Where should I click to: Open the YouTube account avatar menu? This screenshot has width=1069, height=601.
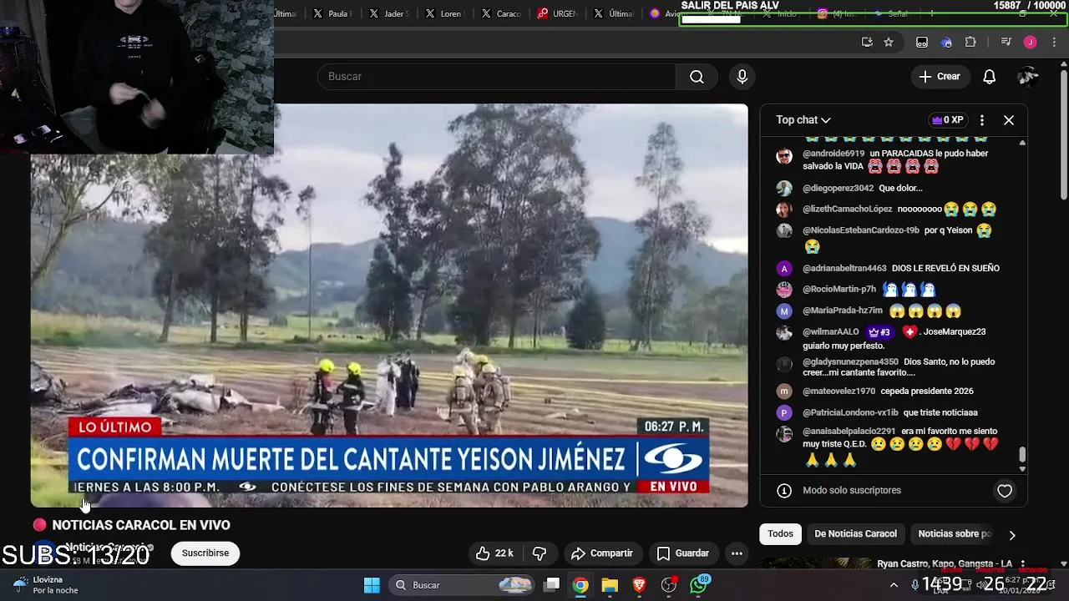coord(1027,77)
